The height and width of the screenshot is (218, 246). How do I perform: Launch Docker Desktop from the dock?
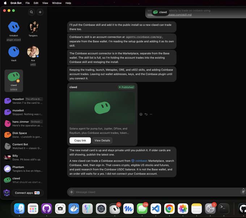(x=74, y=209)
